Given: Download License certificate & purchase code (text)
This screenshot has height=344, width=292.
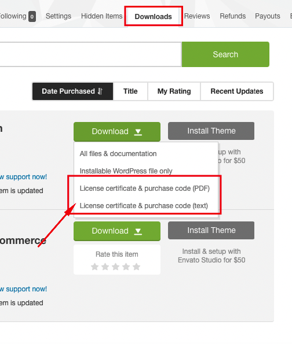Looking at the screenshot, I should pyautogui.click(x=144, y=206).
